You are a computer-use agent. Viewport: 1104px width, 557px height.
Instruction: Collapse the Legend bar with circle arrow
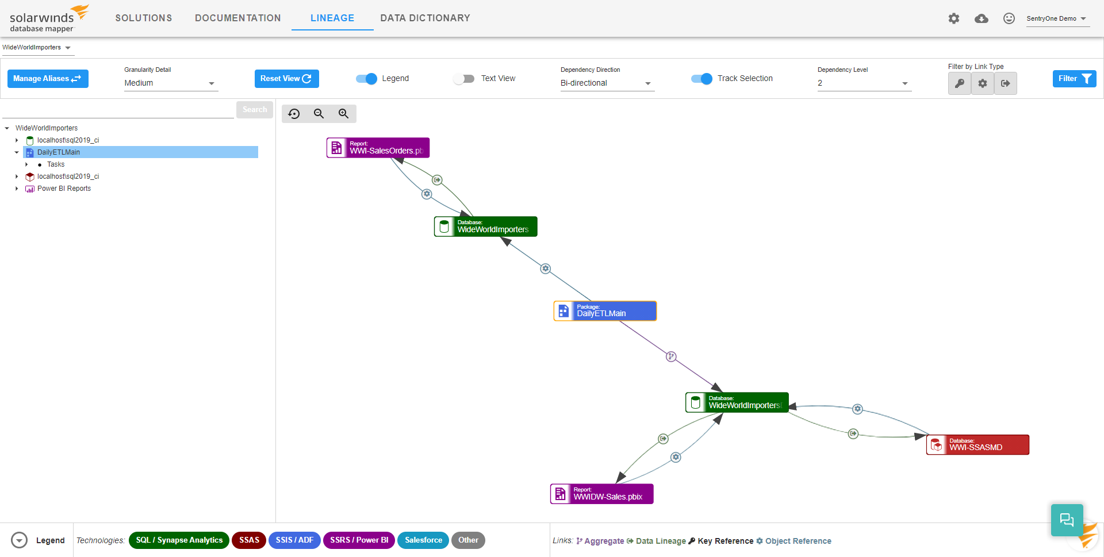pos(20,540)
